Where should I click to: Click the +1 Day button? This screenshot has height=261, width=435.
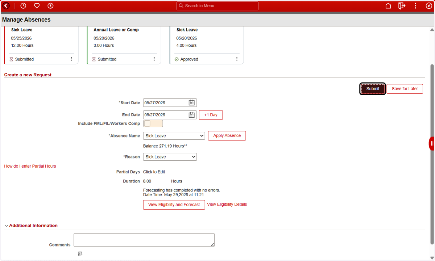pos(211,115)
